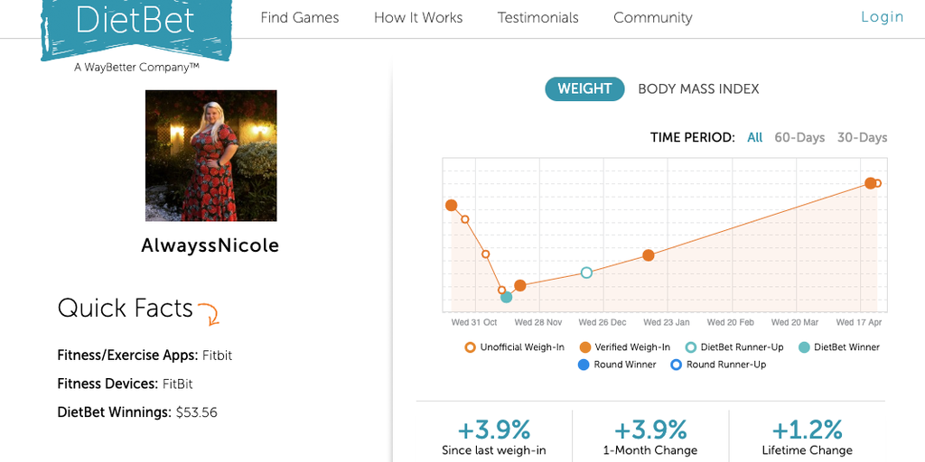Image resolution: width=925 pixels, height=462 pixels.
Task: Open the How It Works page
Action: tap(418, 18)
